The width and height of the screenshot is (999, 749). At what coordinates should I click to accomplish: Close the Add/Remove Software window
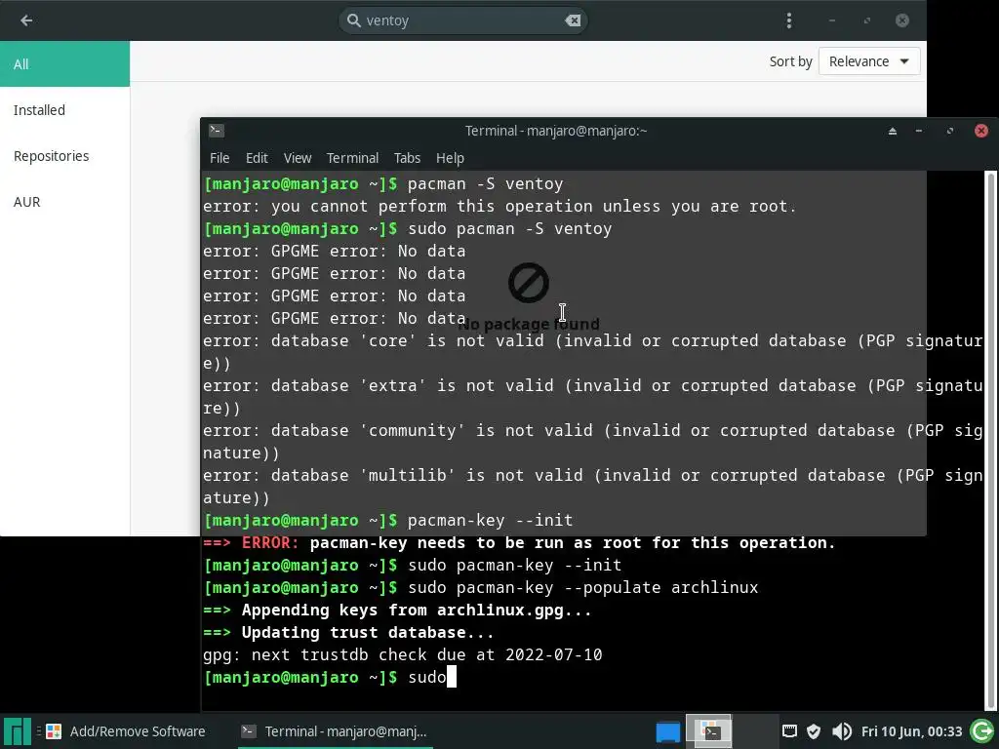[x=902, y=20]
